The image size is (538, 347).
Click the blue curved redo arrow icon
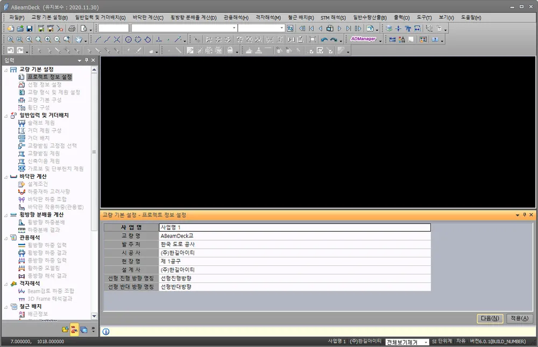(333, 39)
